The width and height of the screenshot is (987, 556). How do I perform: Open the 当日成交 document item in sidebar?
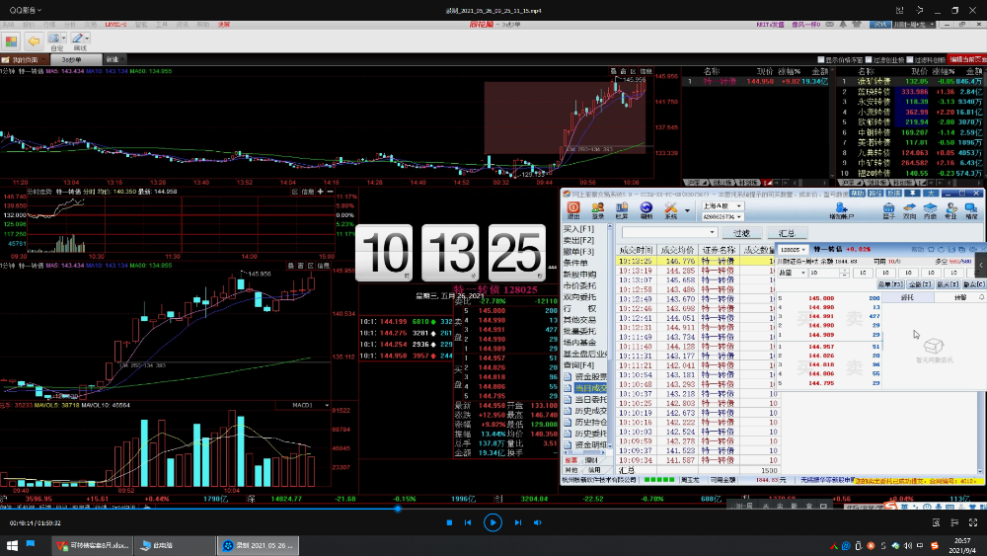[x=585, y=388]
